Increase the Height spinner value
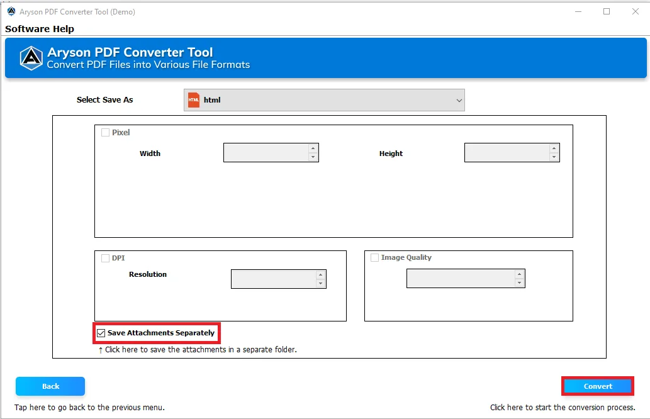Screen dimensions: 650x419 coord(554,148)
